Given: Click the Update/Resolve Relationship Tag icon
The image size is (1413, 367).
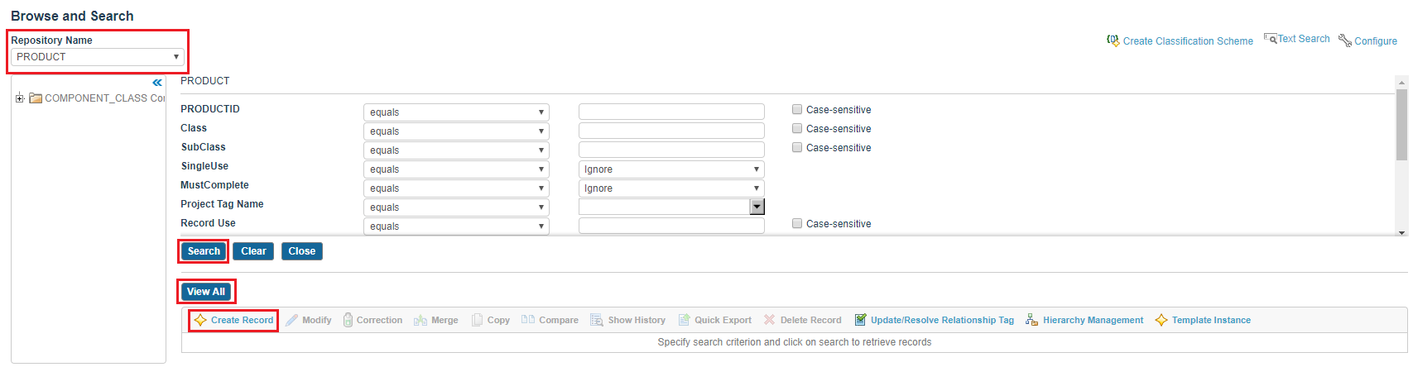Looking at the screenshot, I should coord(860,321).
